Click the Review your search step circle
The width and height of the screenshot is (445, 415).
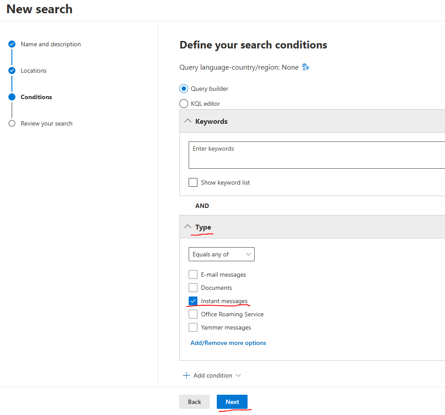(12, 123)
